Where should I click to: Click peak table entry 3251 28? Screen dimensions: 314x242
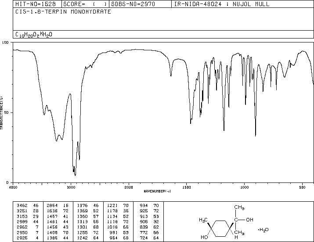click(x=28, y=211)
